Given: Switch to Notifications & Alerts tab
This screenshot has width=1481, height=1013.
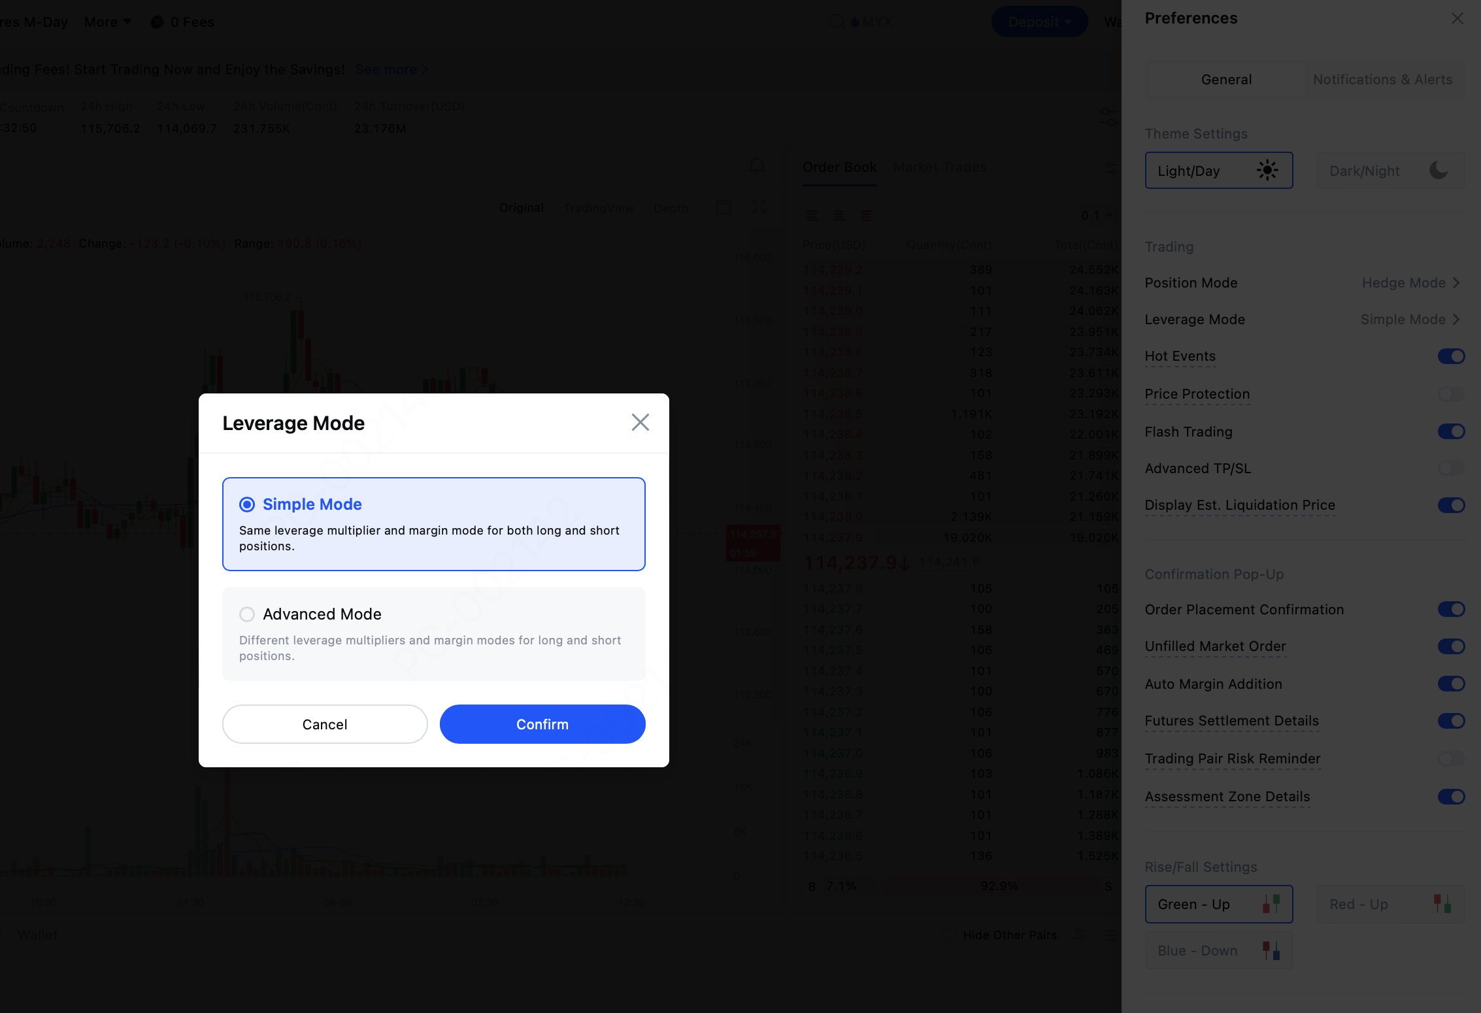Looking at the screenshot, I should [x=1382, y=80].
